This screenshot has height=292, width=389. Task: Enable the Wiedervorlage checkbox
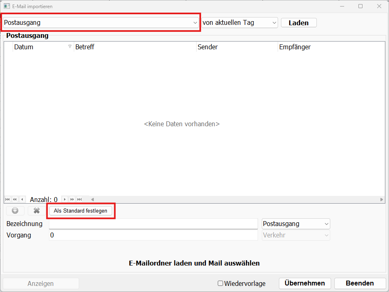[220, 283]
